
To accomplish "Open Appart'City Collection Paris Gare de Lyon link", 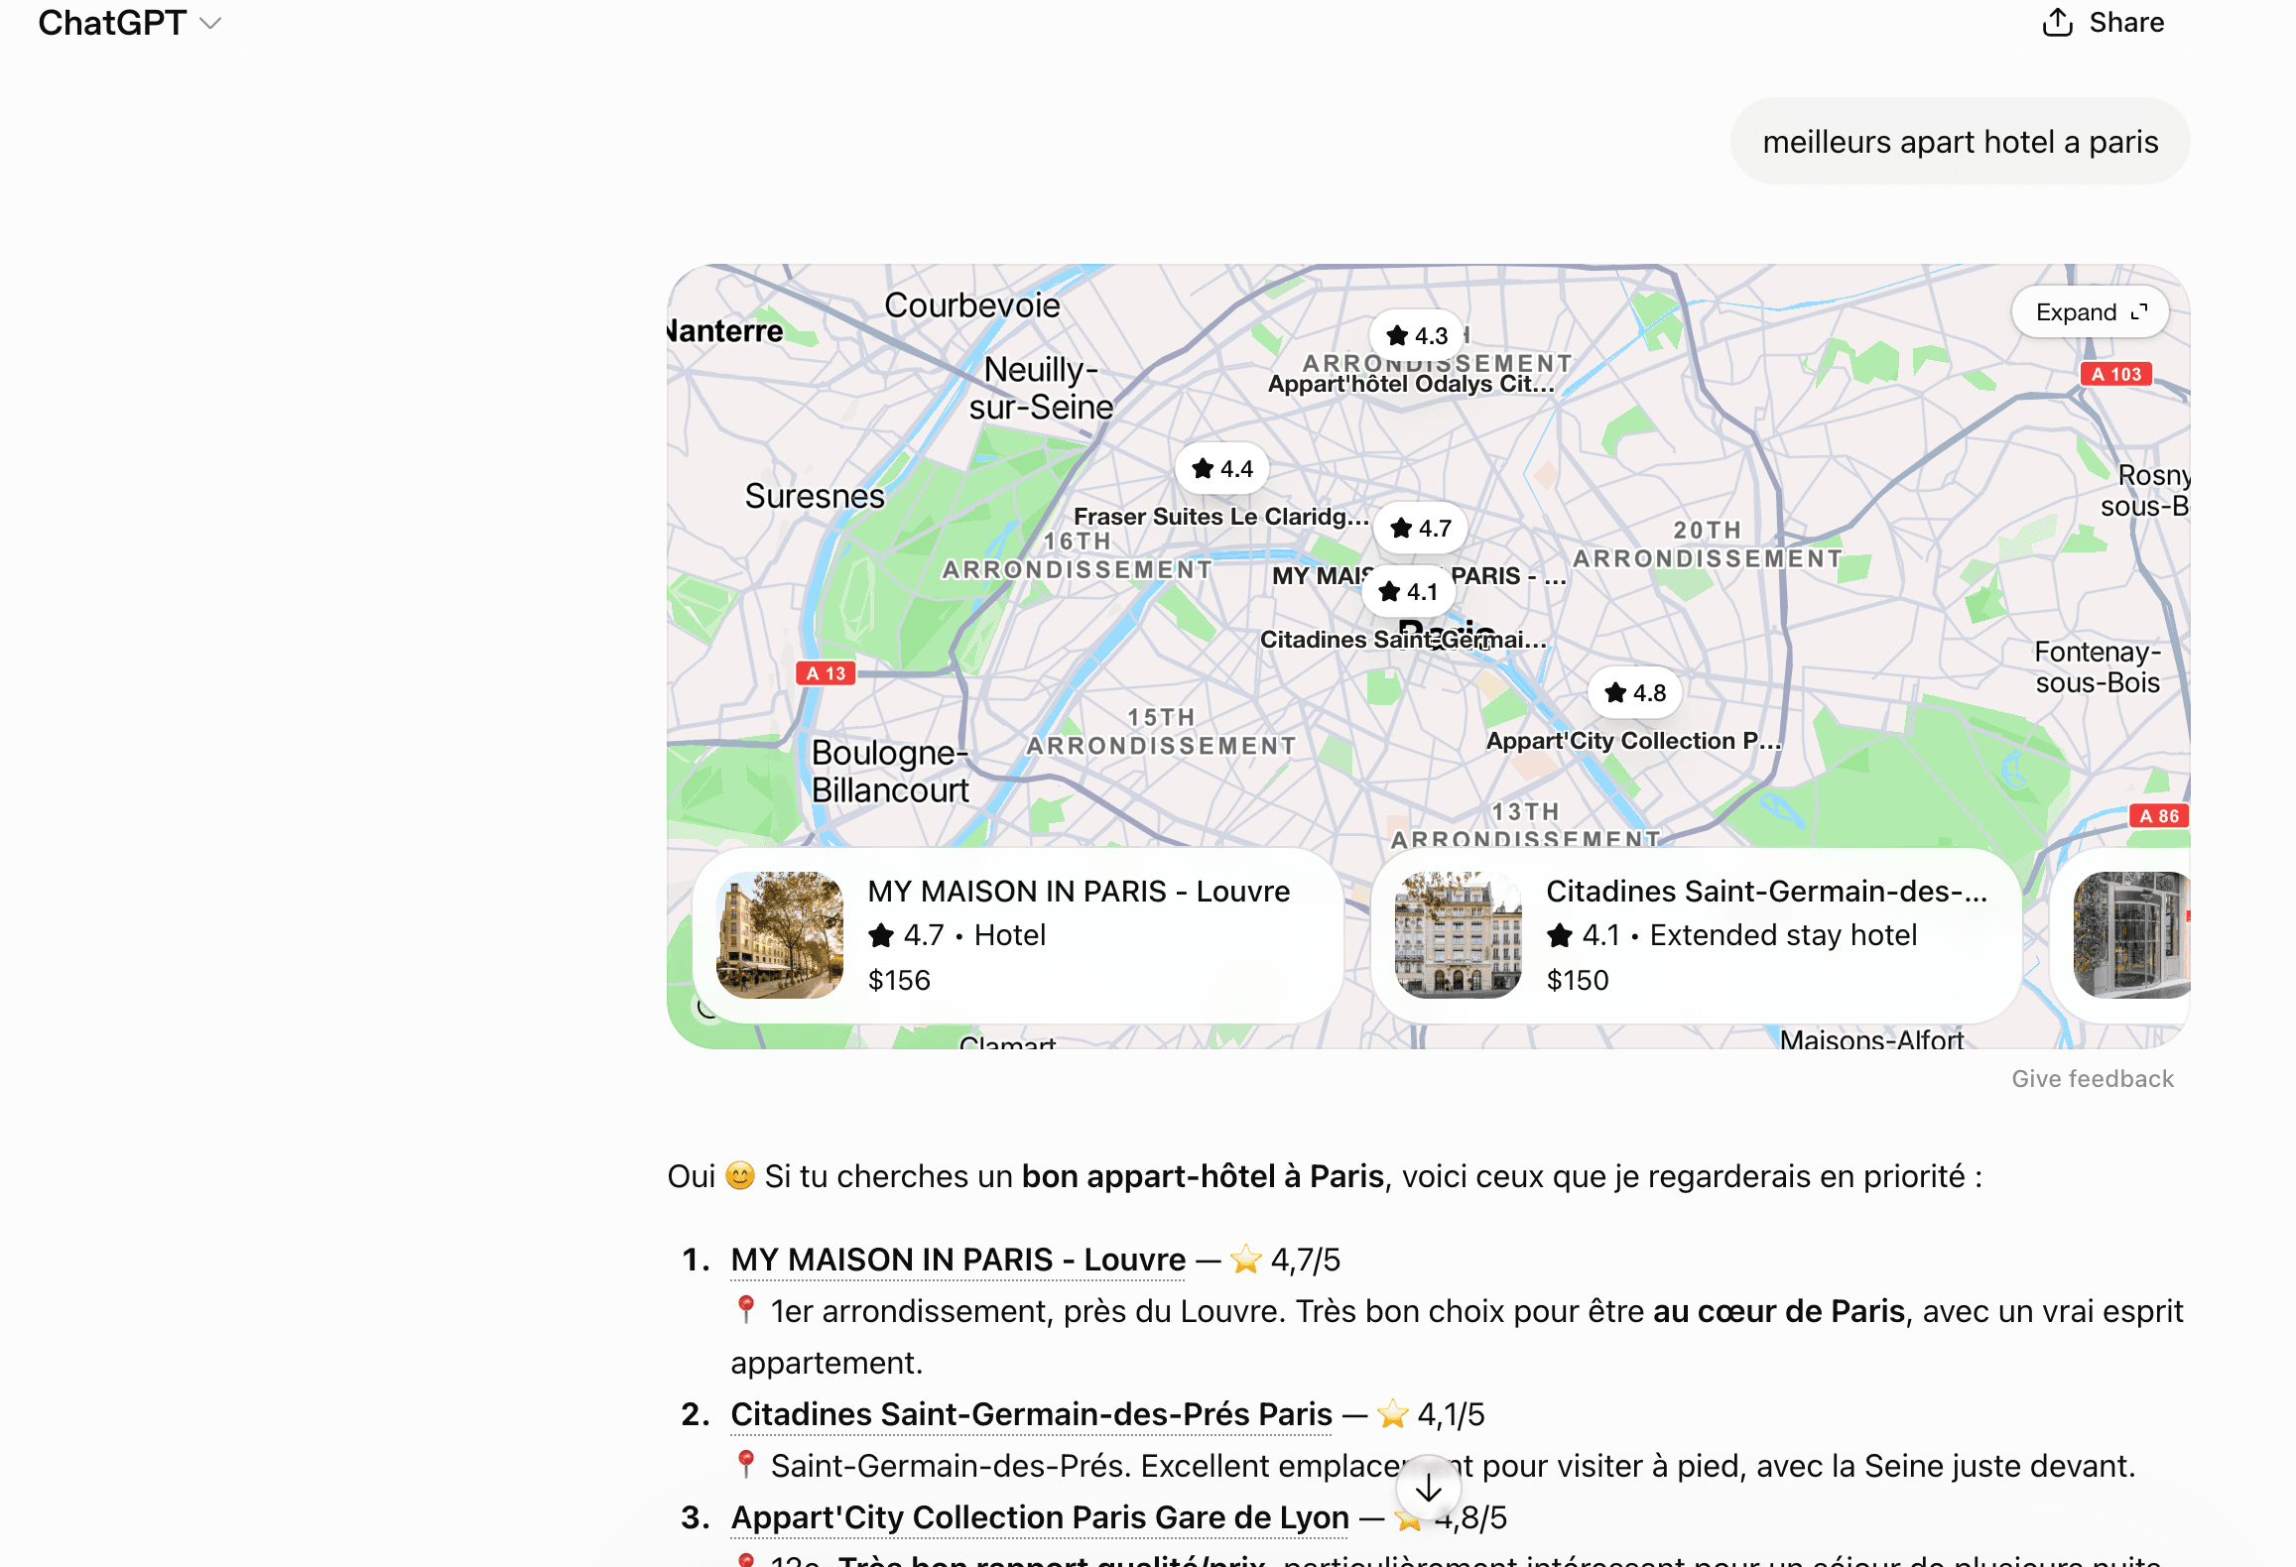I will click(1040, 1517).
